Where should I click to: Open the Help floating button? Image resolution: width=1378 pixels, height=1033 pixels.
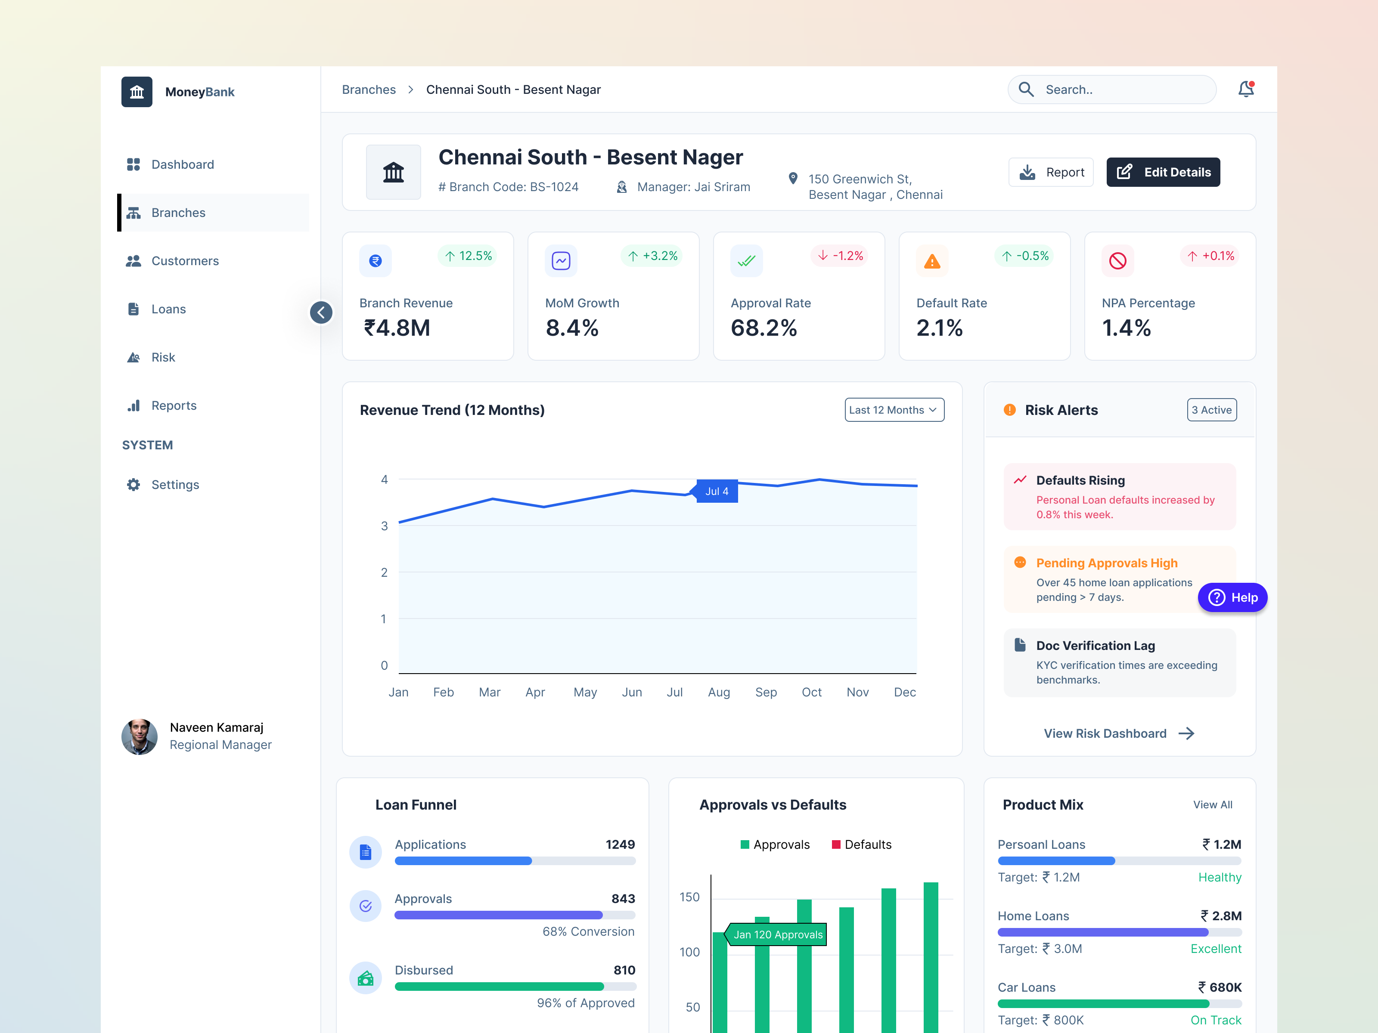(x=1232, y=597)
